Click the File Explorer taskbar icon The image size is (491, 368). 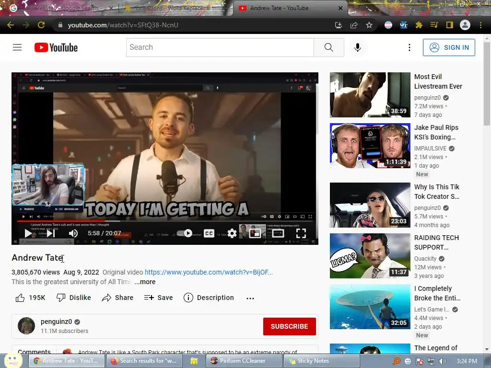194,361
